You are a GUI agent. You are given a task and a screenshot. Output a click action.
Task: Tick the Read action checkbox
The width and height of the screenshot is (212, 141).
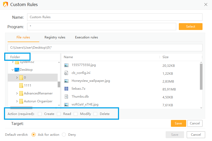[x=59, y=114]
